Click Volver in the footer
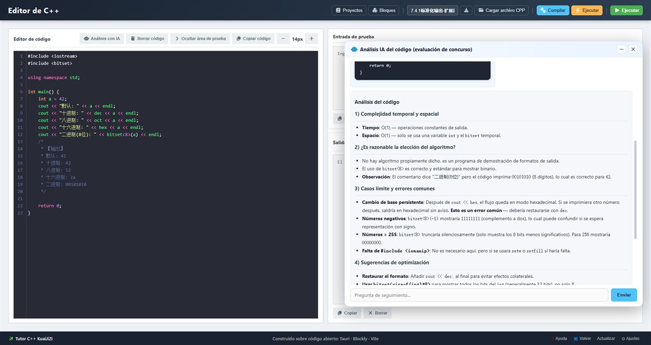The height and width of the screenshot is (345, 651). click(x=582, y=338)
